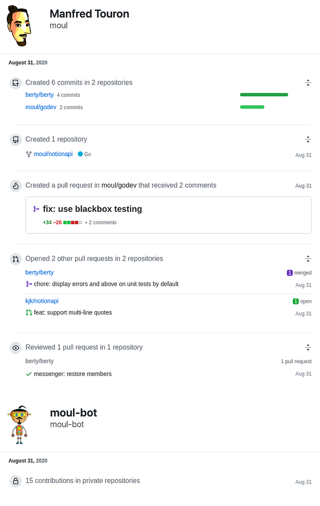Click the pull request icon beside Opened 2 other
This screenshot has height=506, width=320.
pos(15,259)
